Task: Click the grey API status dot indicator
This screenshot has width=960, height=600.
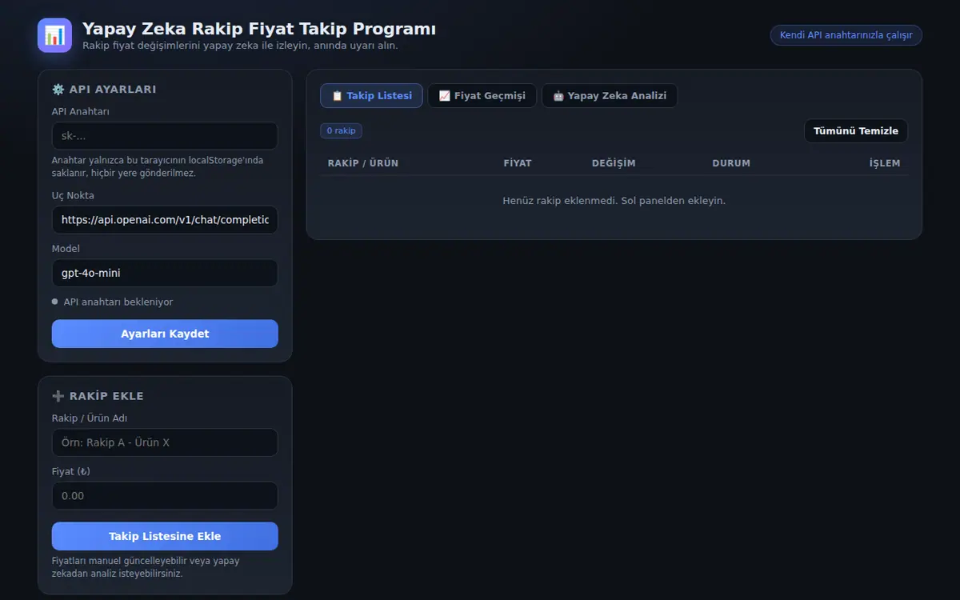Action: click(55, 302)
